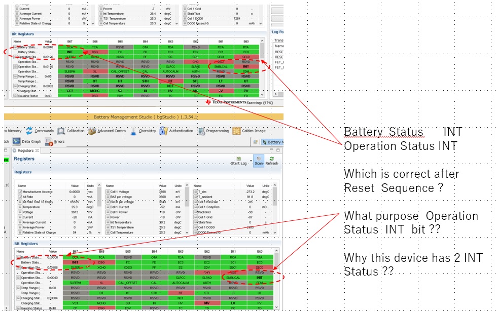496x313 pixels.
Task: Open the Programming tool
Action: click(213, 131)
